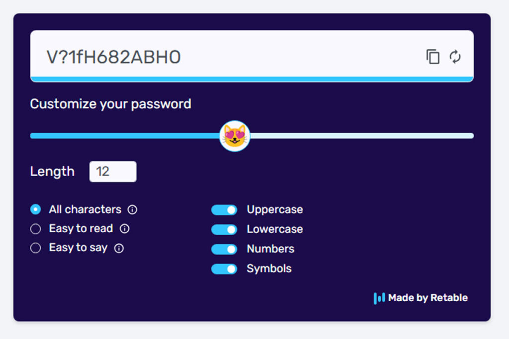This screenshot has height=339, width=509.
Task: Click the Length input field
Action: (x=113, y=171)
